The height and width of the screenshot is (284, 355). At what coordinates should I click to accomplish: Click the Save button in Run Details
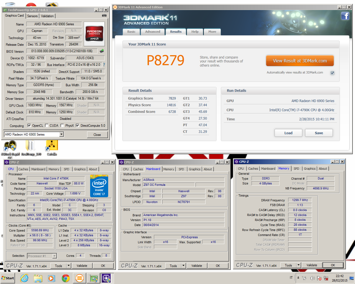319,133
